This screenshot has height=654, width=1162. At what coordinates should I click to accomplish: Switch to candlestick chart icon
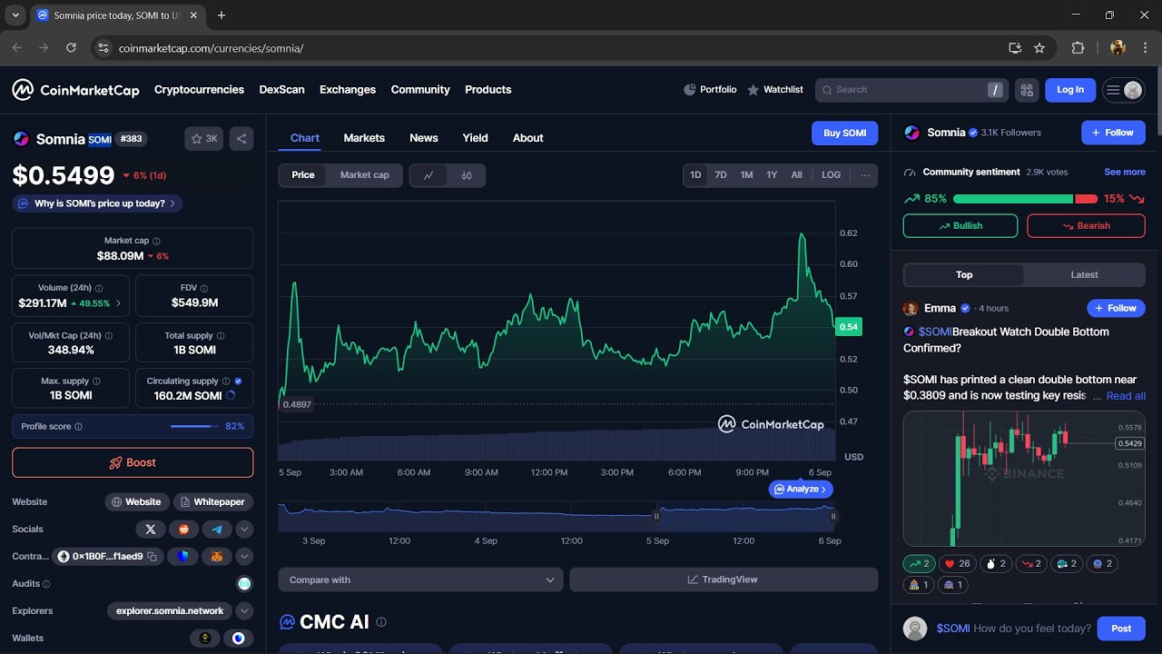467,175
